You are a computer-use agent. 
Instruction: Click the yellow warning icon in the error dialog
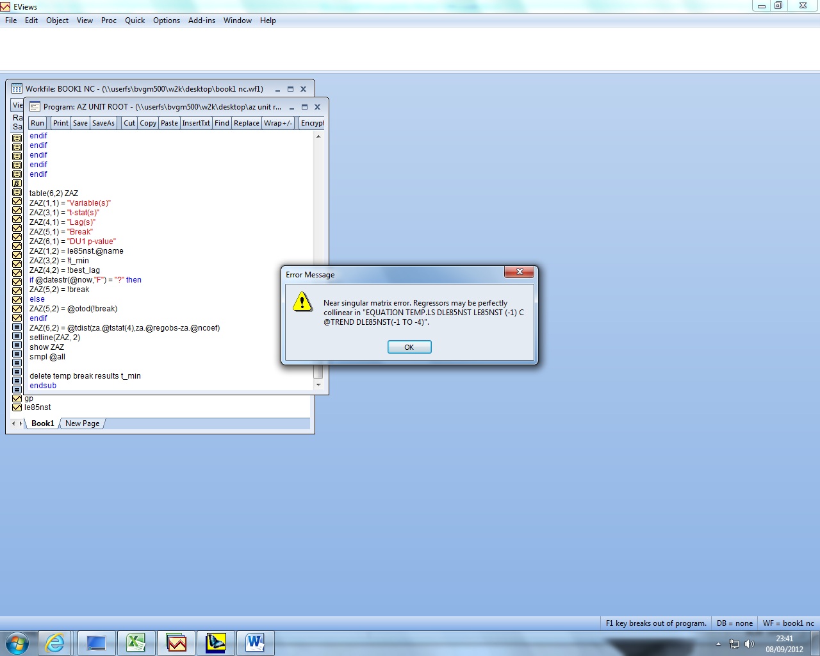pos(302,302)
